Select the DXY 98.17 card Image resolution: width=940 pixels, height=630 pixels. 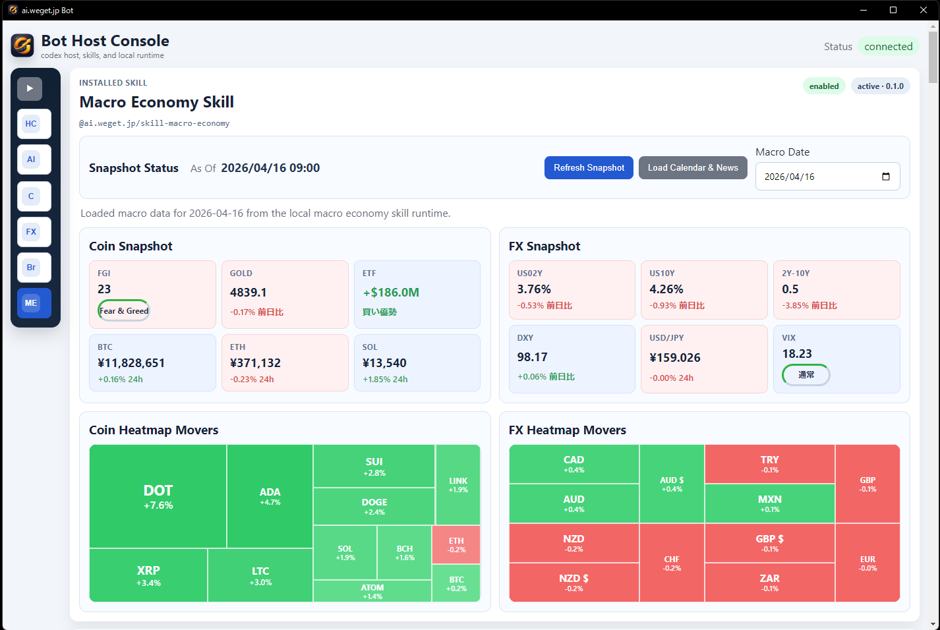click(x=572, y=359)
